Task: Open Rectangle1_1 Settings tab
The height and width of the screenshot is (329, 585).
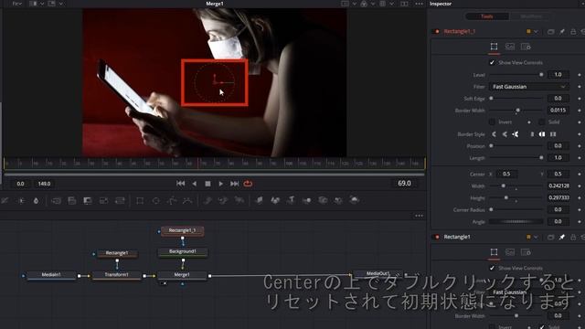Action: [x=526, y=47]
